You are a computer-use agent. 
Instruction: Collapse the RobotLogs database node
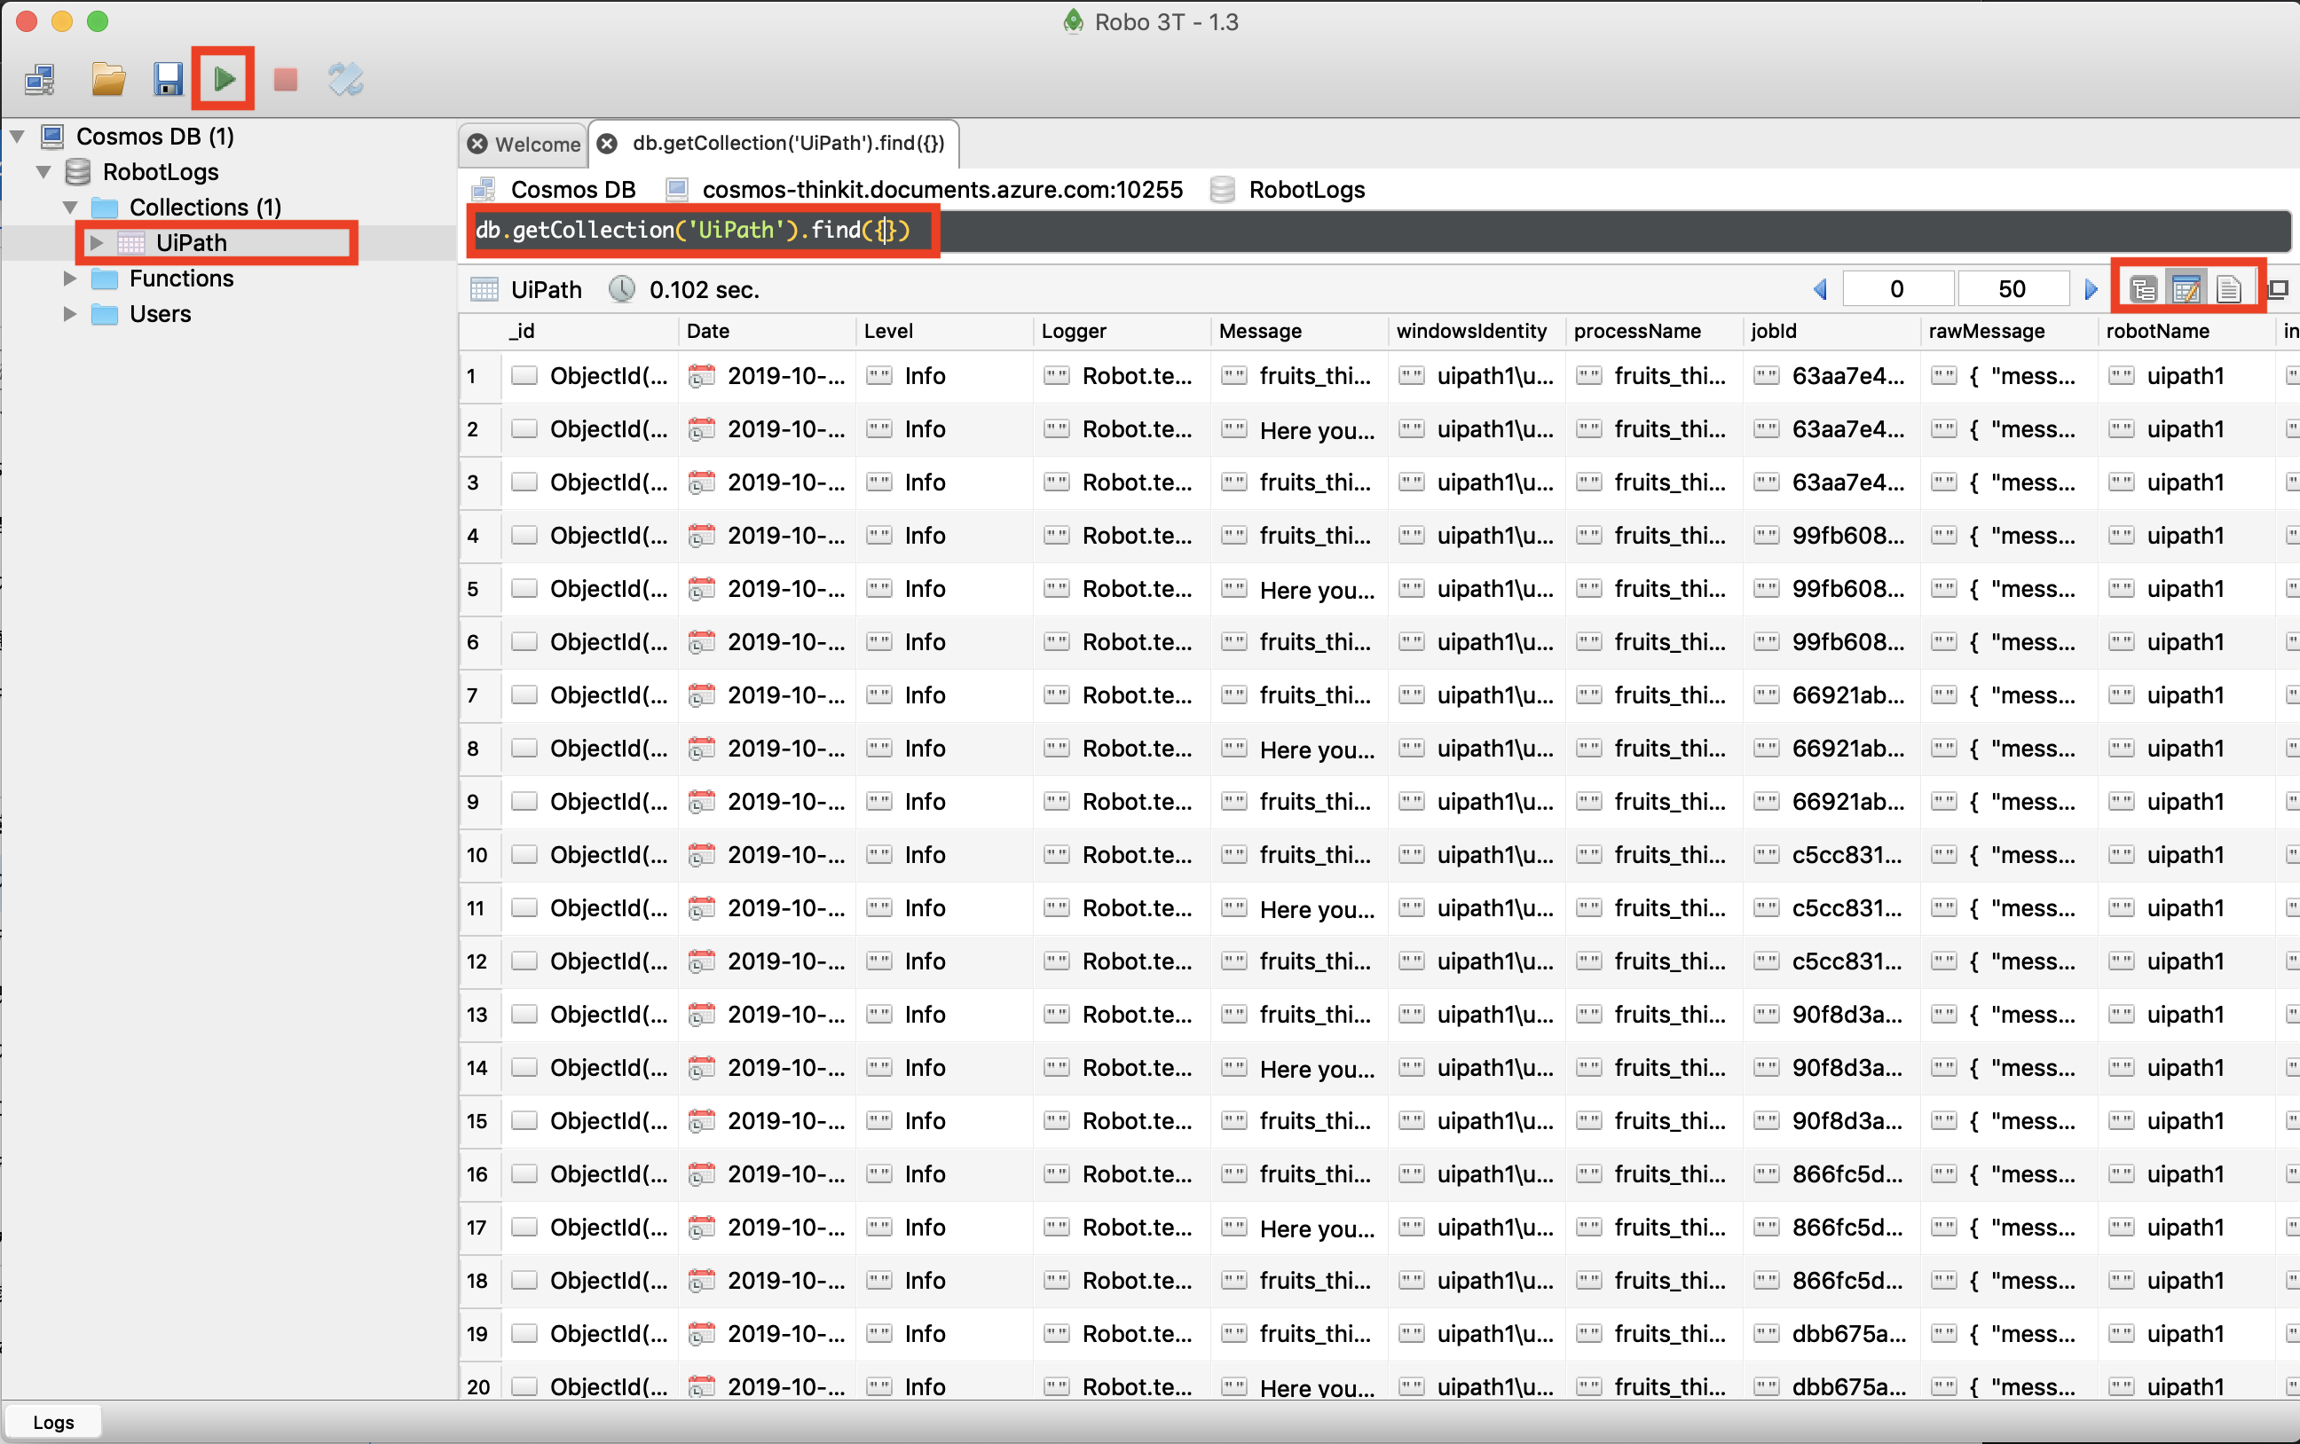pyautogui.click(x=44, y=172)
